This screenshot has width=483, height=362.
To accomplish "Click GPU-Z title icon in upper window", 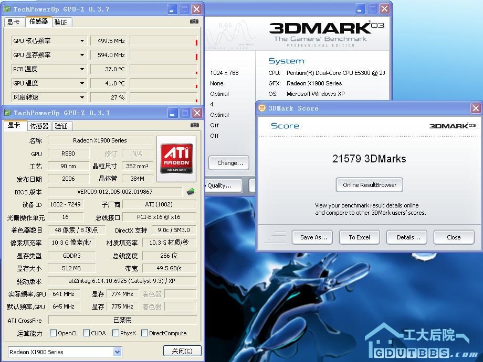I will (x=7, y=9).
